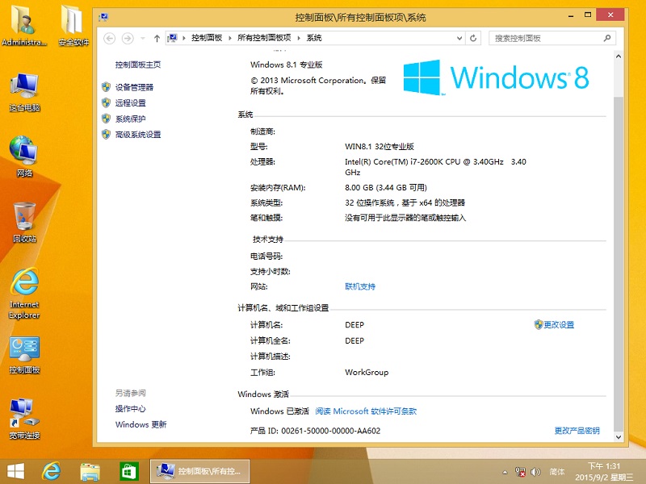Click the window system icon in title bar
Screen dimensions: 646x484
[103, 17]
